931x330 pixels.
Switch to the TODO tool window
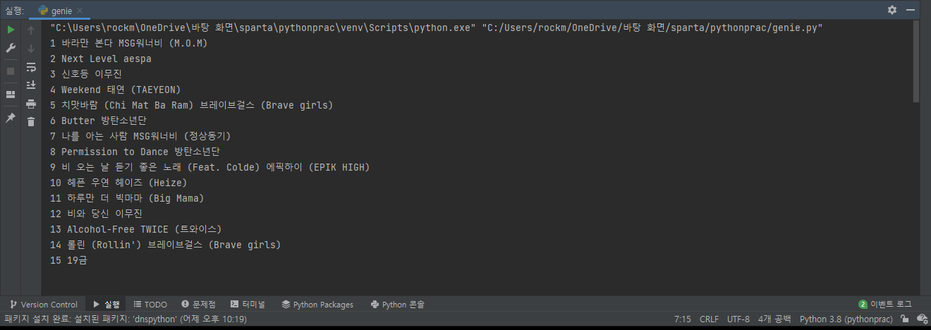150,305
